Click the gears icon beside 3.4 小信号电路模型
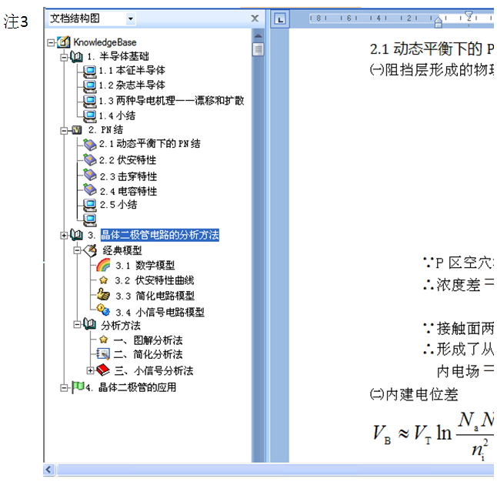 click(103, 310)
